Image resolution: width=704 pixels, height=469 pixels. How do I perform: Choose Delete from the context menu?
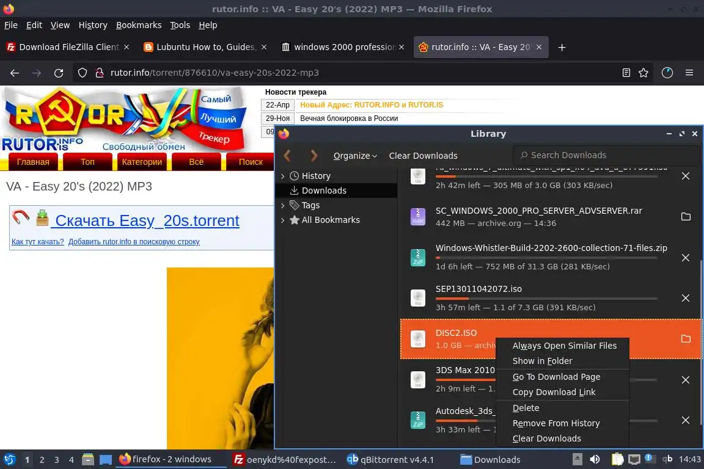point(562,408)
